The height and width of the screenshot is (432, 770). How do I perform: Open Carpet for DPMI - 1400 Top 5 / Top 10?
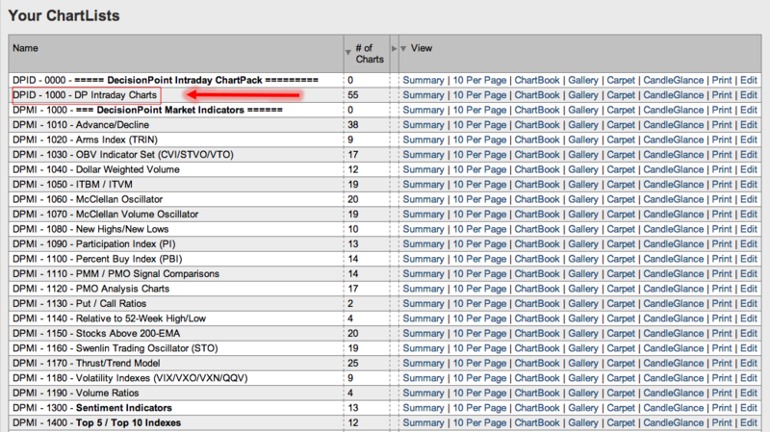tap(621, 422)
